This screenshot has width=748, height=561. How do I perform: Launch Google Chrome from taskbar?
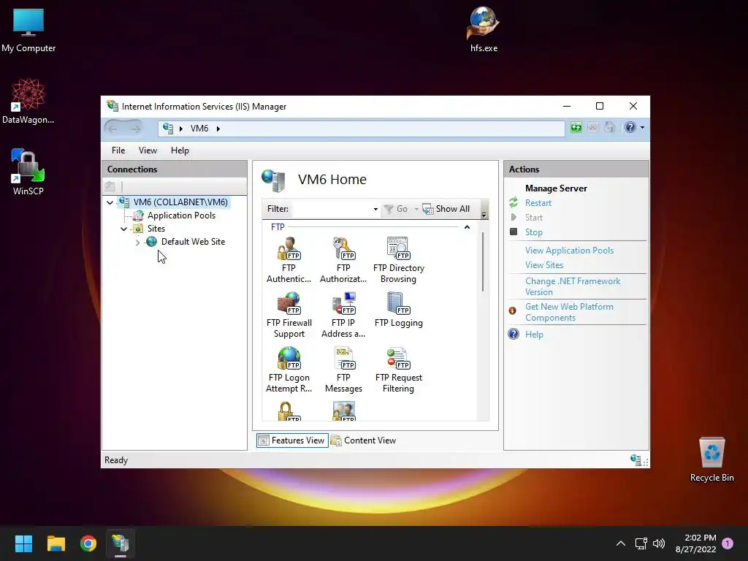click(x=88, y=543)
